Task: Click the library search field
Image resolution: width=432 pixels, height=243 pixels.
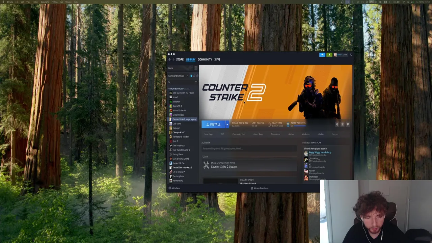Action: [x=181, y=82]
